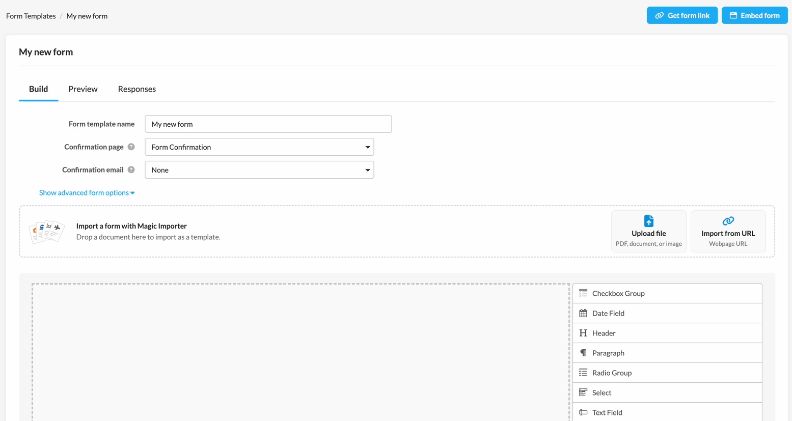792x421 pixels.
Task: Click the Import from URL chain icon
Action: click(728, 221)
